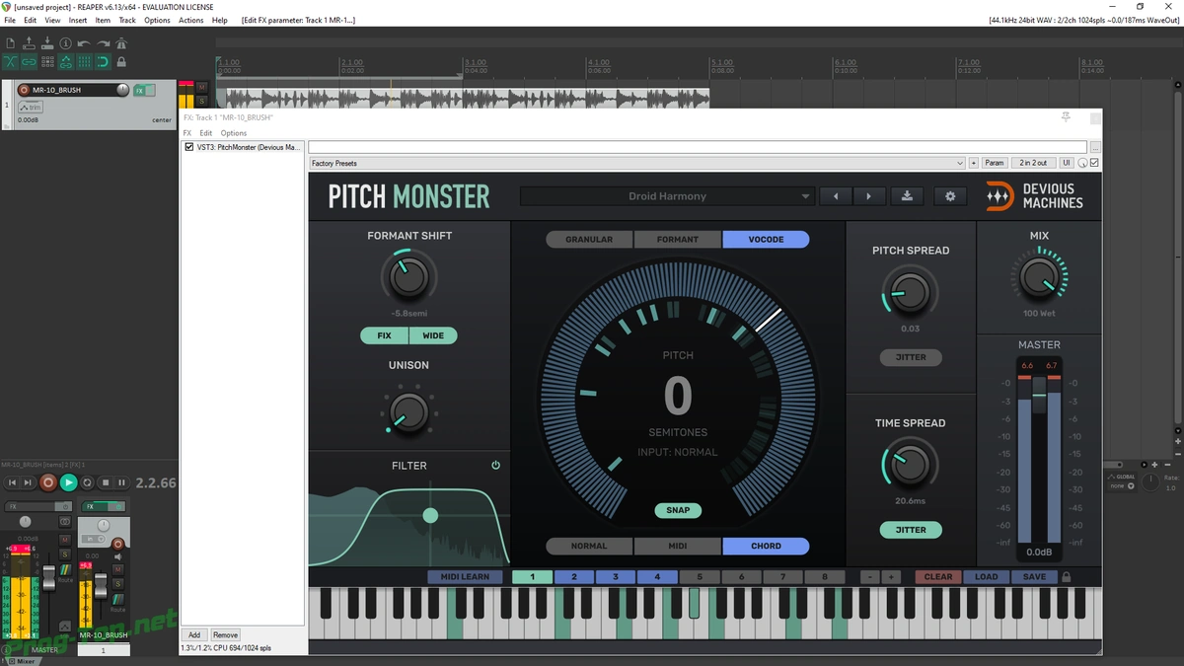Open the Track menu
The image size is (1184, 666).
pos(127,20)
